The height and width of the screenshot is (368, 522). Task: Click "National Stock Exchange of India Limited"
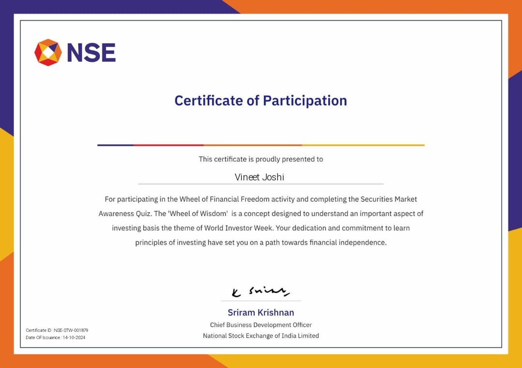(261, 336)
